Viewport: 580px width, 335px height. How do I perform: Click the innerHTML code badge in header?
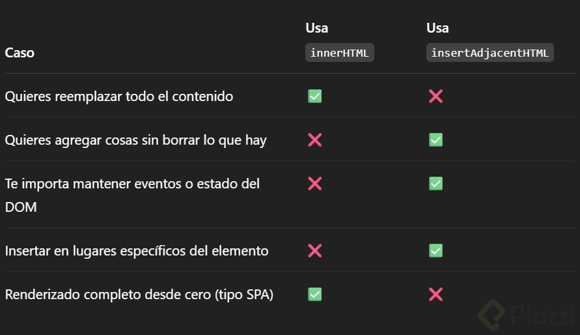(339, 53)
